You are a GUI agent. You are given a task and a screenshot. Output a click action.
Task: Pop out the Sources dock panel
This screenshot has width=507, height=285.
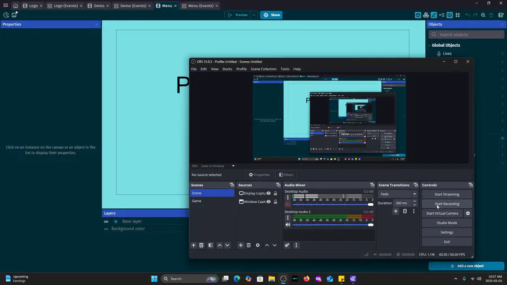(278, 185)
